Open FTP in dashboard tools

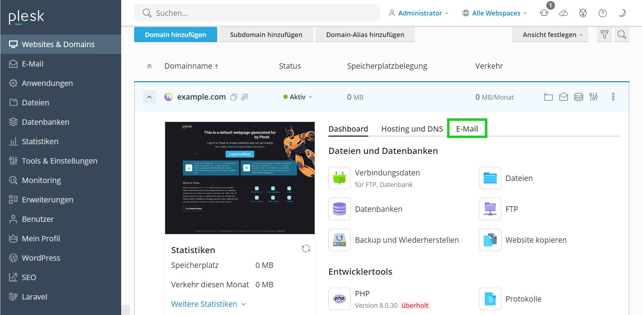point(499,209)
